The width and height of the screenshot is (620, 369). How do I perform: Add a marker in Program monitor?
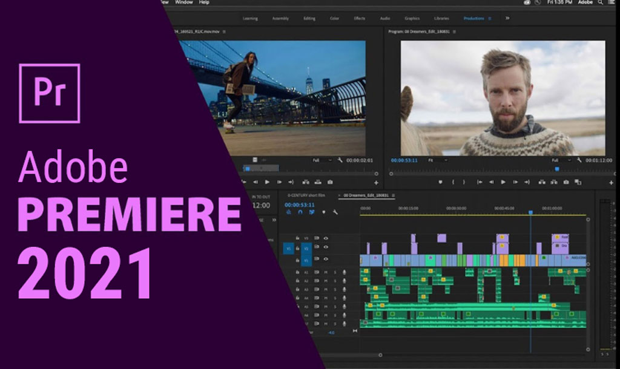tap(440, 182)
